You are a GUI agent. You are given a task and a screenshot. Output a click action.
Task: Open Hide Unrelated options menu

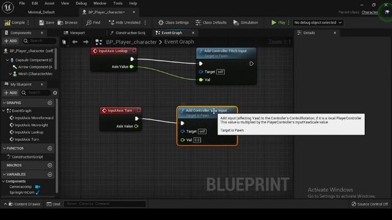(x=145, y=23)
